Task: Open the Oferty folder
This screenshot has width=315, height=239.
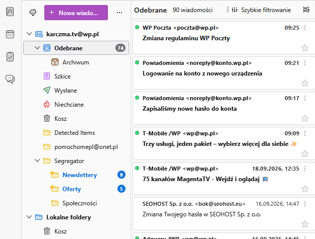Action: click(x=76, y=189)
